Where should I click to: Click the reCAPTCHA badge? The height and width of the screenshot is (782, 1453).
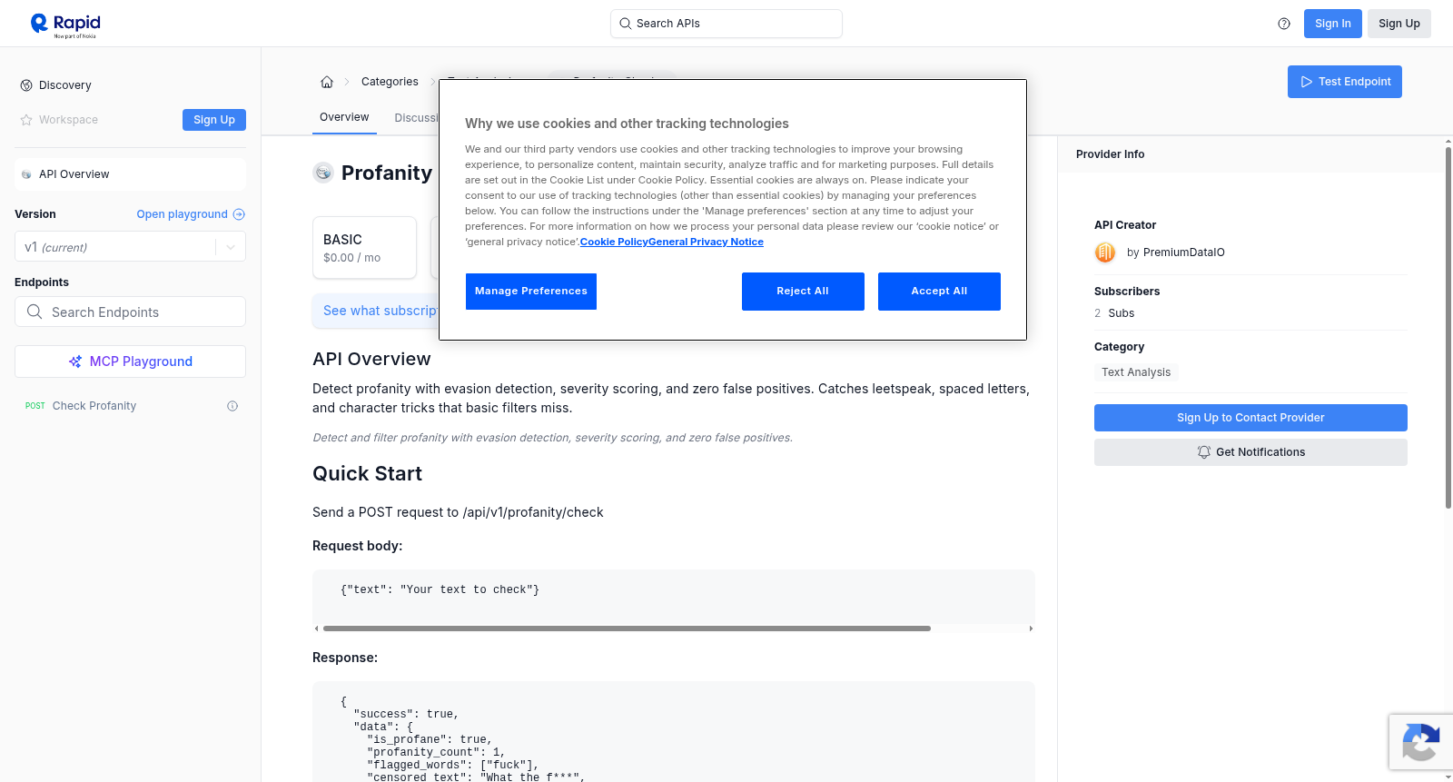(x=1420, y=742)
